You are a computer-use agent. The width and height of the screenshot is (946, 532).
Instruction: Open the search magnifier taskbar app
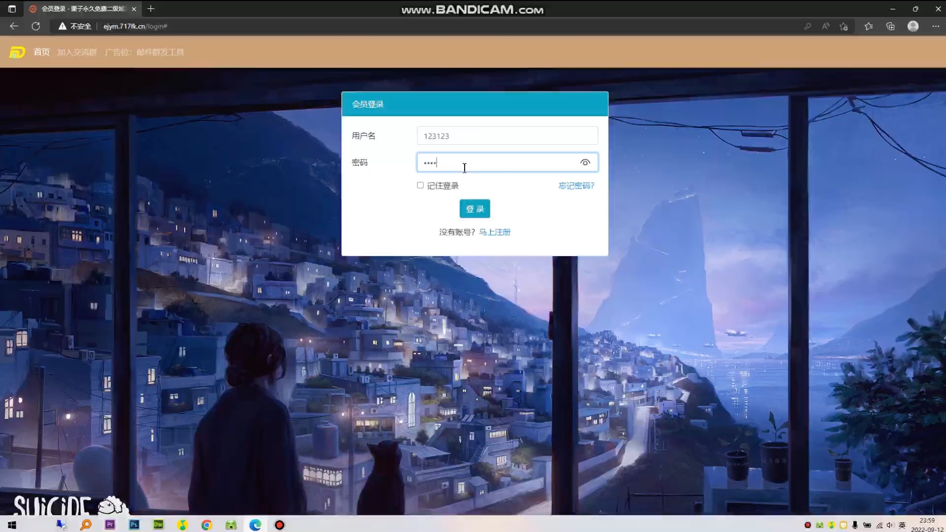pyautogui.click(x=86, y=525)
